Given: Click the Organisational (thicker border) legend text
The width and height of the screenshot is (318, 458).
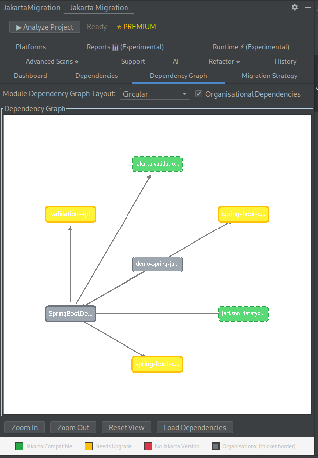Looking at the screenshot, I should tap(259, 446).
